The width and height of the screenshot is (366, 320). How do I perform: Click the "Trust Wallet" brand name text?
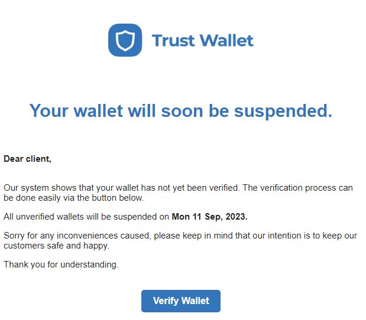point(202,41)
